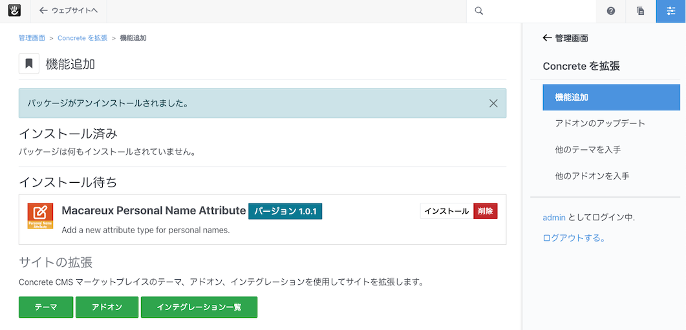Open 他のテーマを入手 sidebar item

pyautogui.click(x=588, y=149)
